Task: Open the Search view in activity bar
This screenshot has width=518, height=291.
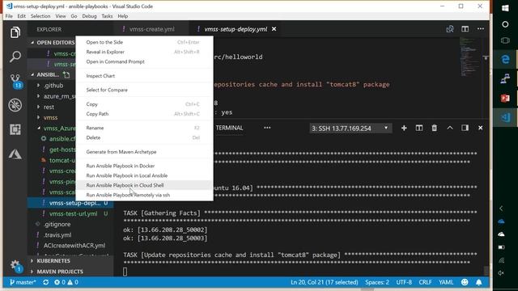Action: [15, 57]
